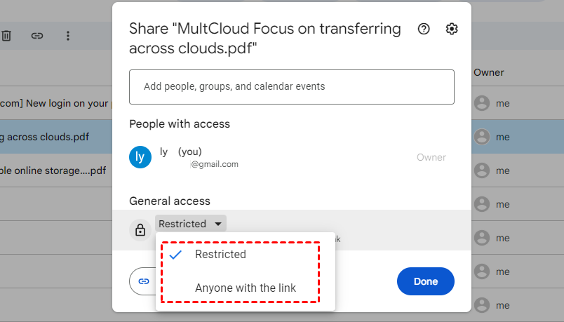
Task: Click the get link icon in toolbar
Action: (37, 36)
